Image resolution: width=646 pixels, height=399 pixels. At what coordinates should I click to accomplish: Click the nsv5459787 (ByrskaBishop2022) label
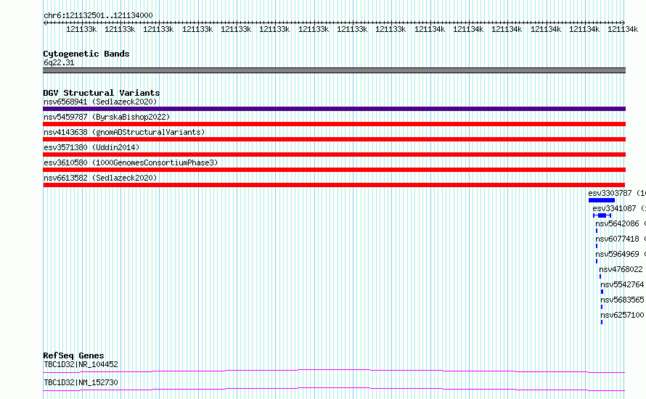(x=107, y=117)
